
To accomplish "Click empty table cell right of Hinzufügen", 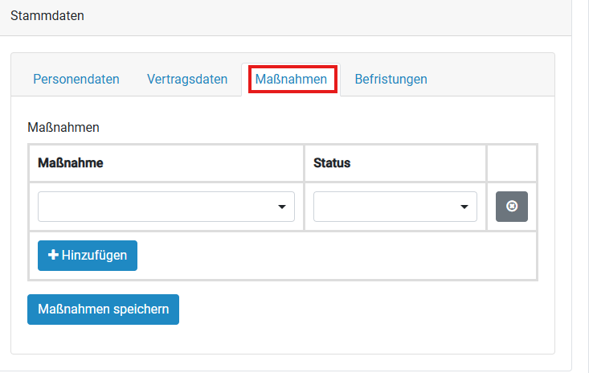I will (337, 256).
